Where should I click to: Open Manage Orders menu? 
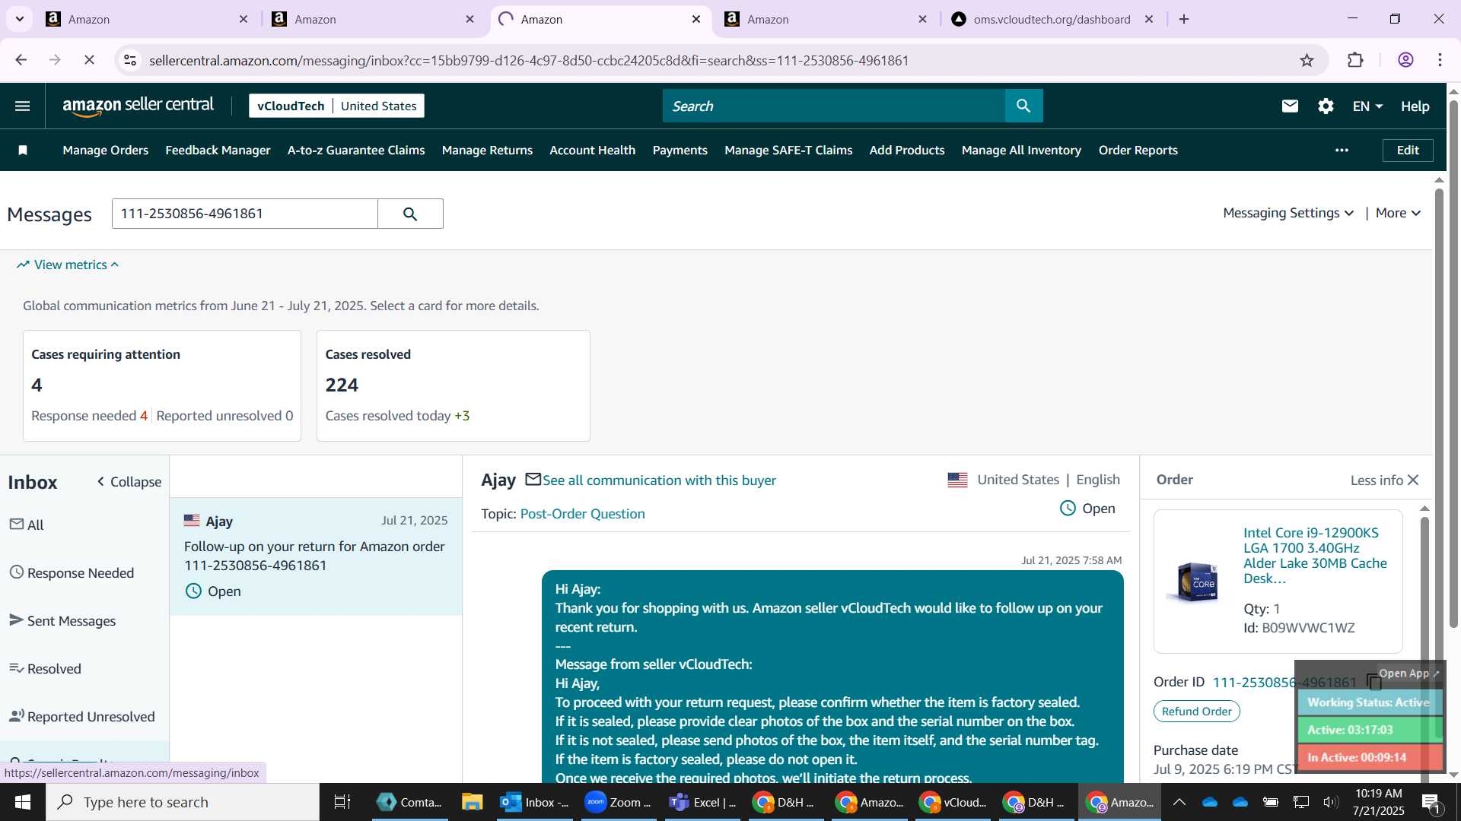106,151
